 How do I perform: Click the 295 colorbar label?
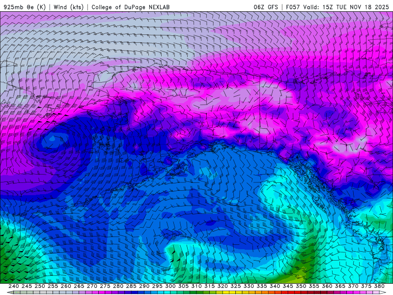[157, 286]
